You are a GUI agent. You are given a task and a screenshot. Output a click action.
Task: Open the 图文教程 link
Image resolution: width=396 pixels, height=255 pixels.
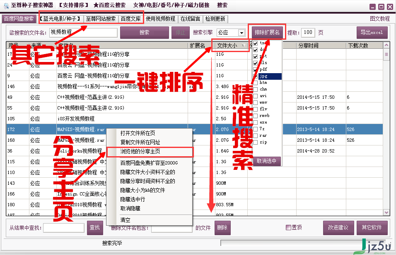[380, 19]
